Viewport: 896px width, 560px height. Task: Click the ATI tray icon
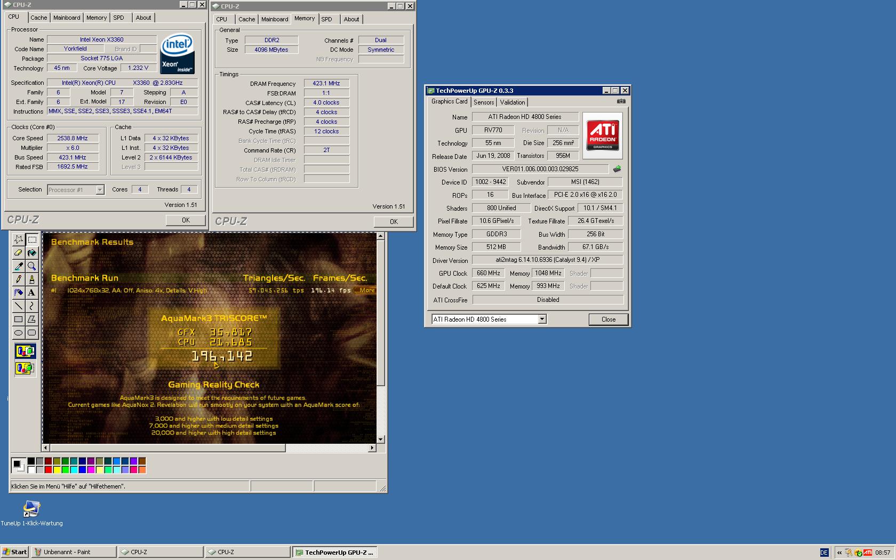[x=868, y=553]
